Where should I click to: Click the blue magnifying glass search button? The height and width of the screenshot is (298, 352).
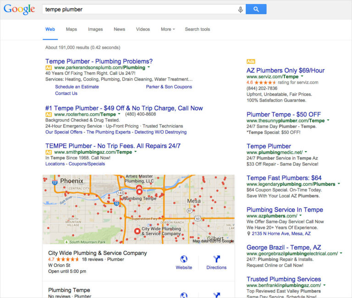tap(256, 9)
